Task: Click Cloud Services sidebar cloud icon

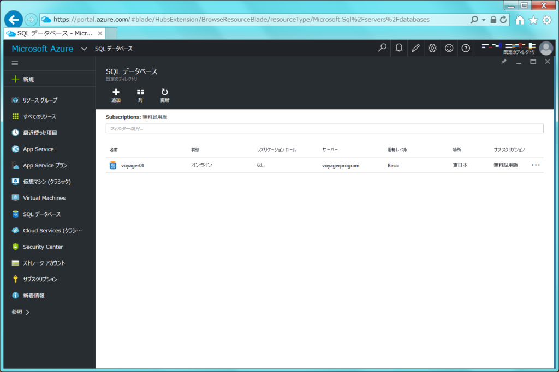Action: (x=15, y=230)
